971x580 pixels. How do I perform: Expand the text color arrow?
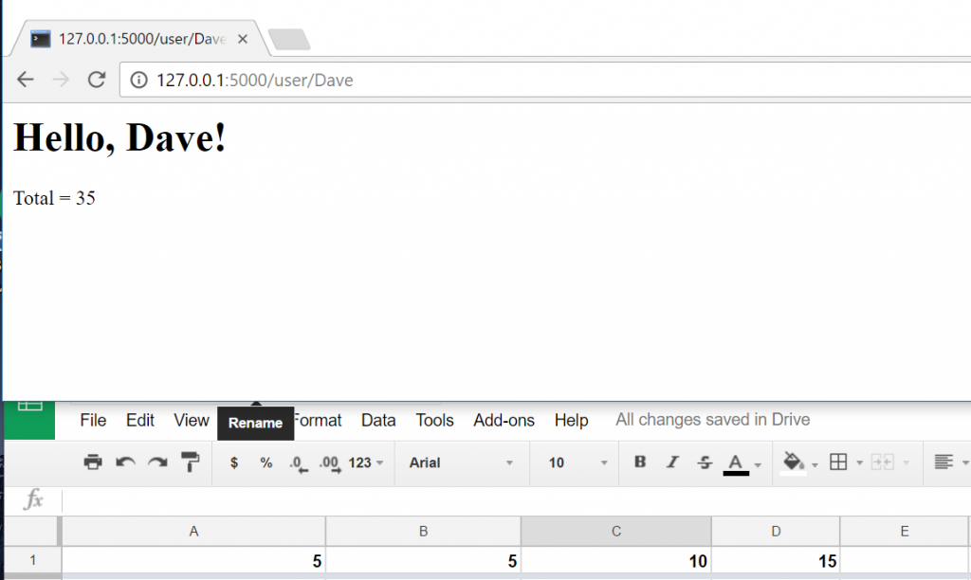tap(758, 464)
